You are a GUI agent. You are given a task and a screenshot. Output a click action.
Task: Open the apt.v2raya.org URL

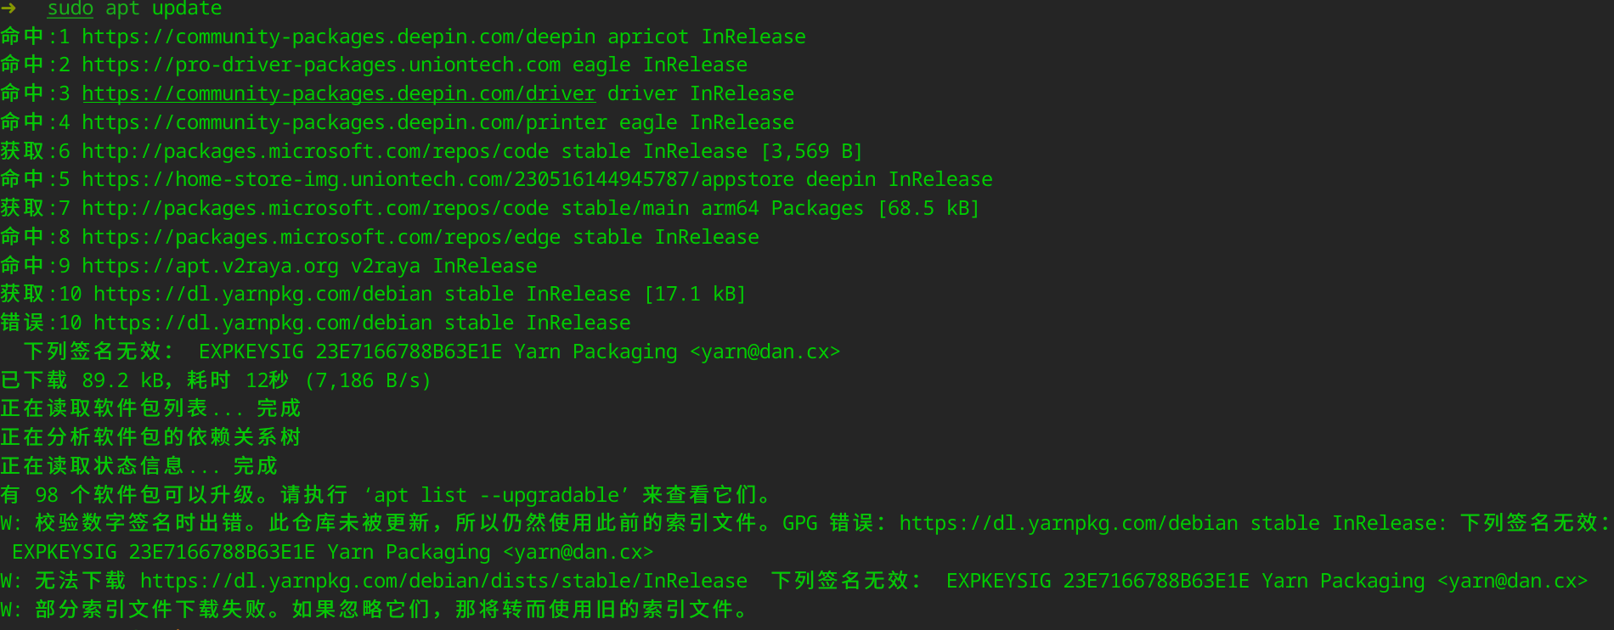pyautogui.click(x=210, y=266)
